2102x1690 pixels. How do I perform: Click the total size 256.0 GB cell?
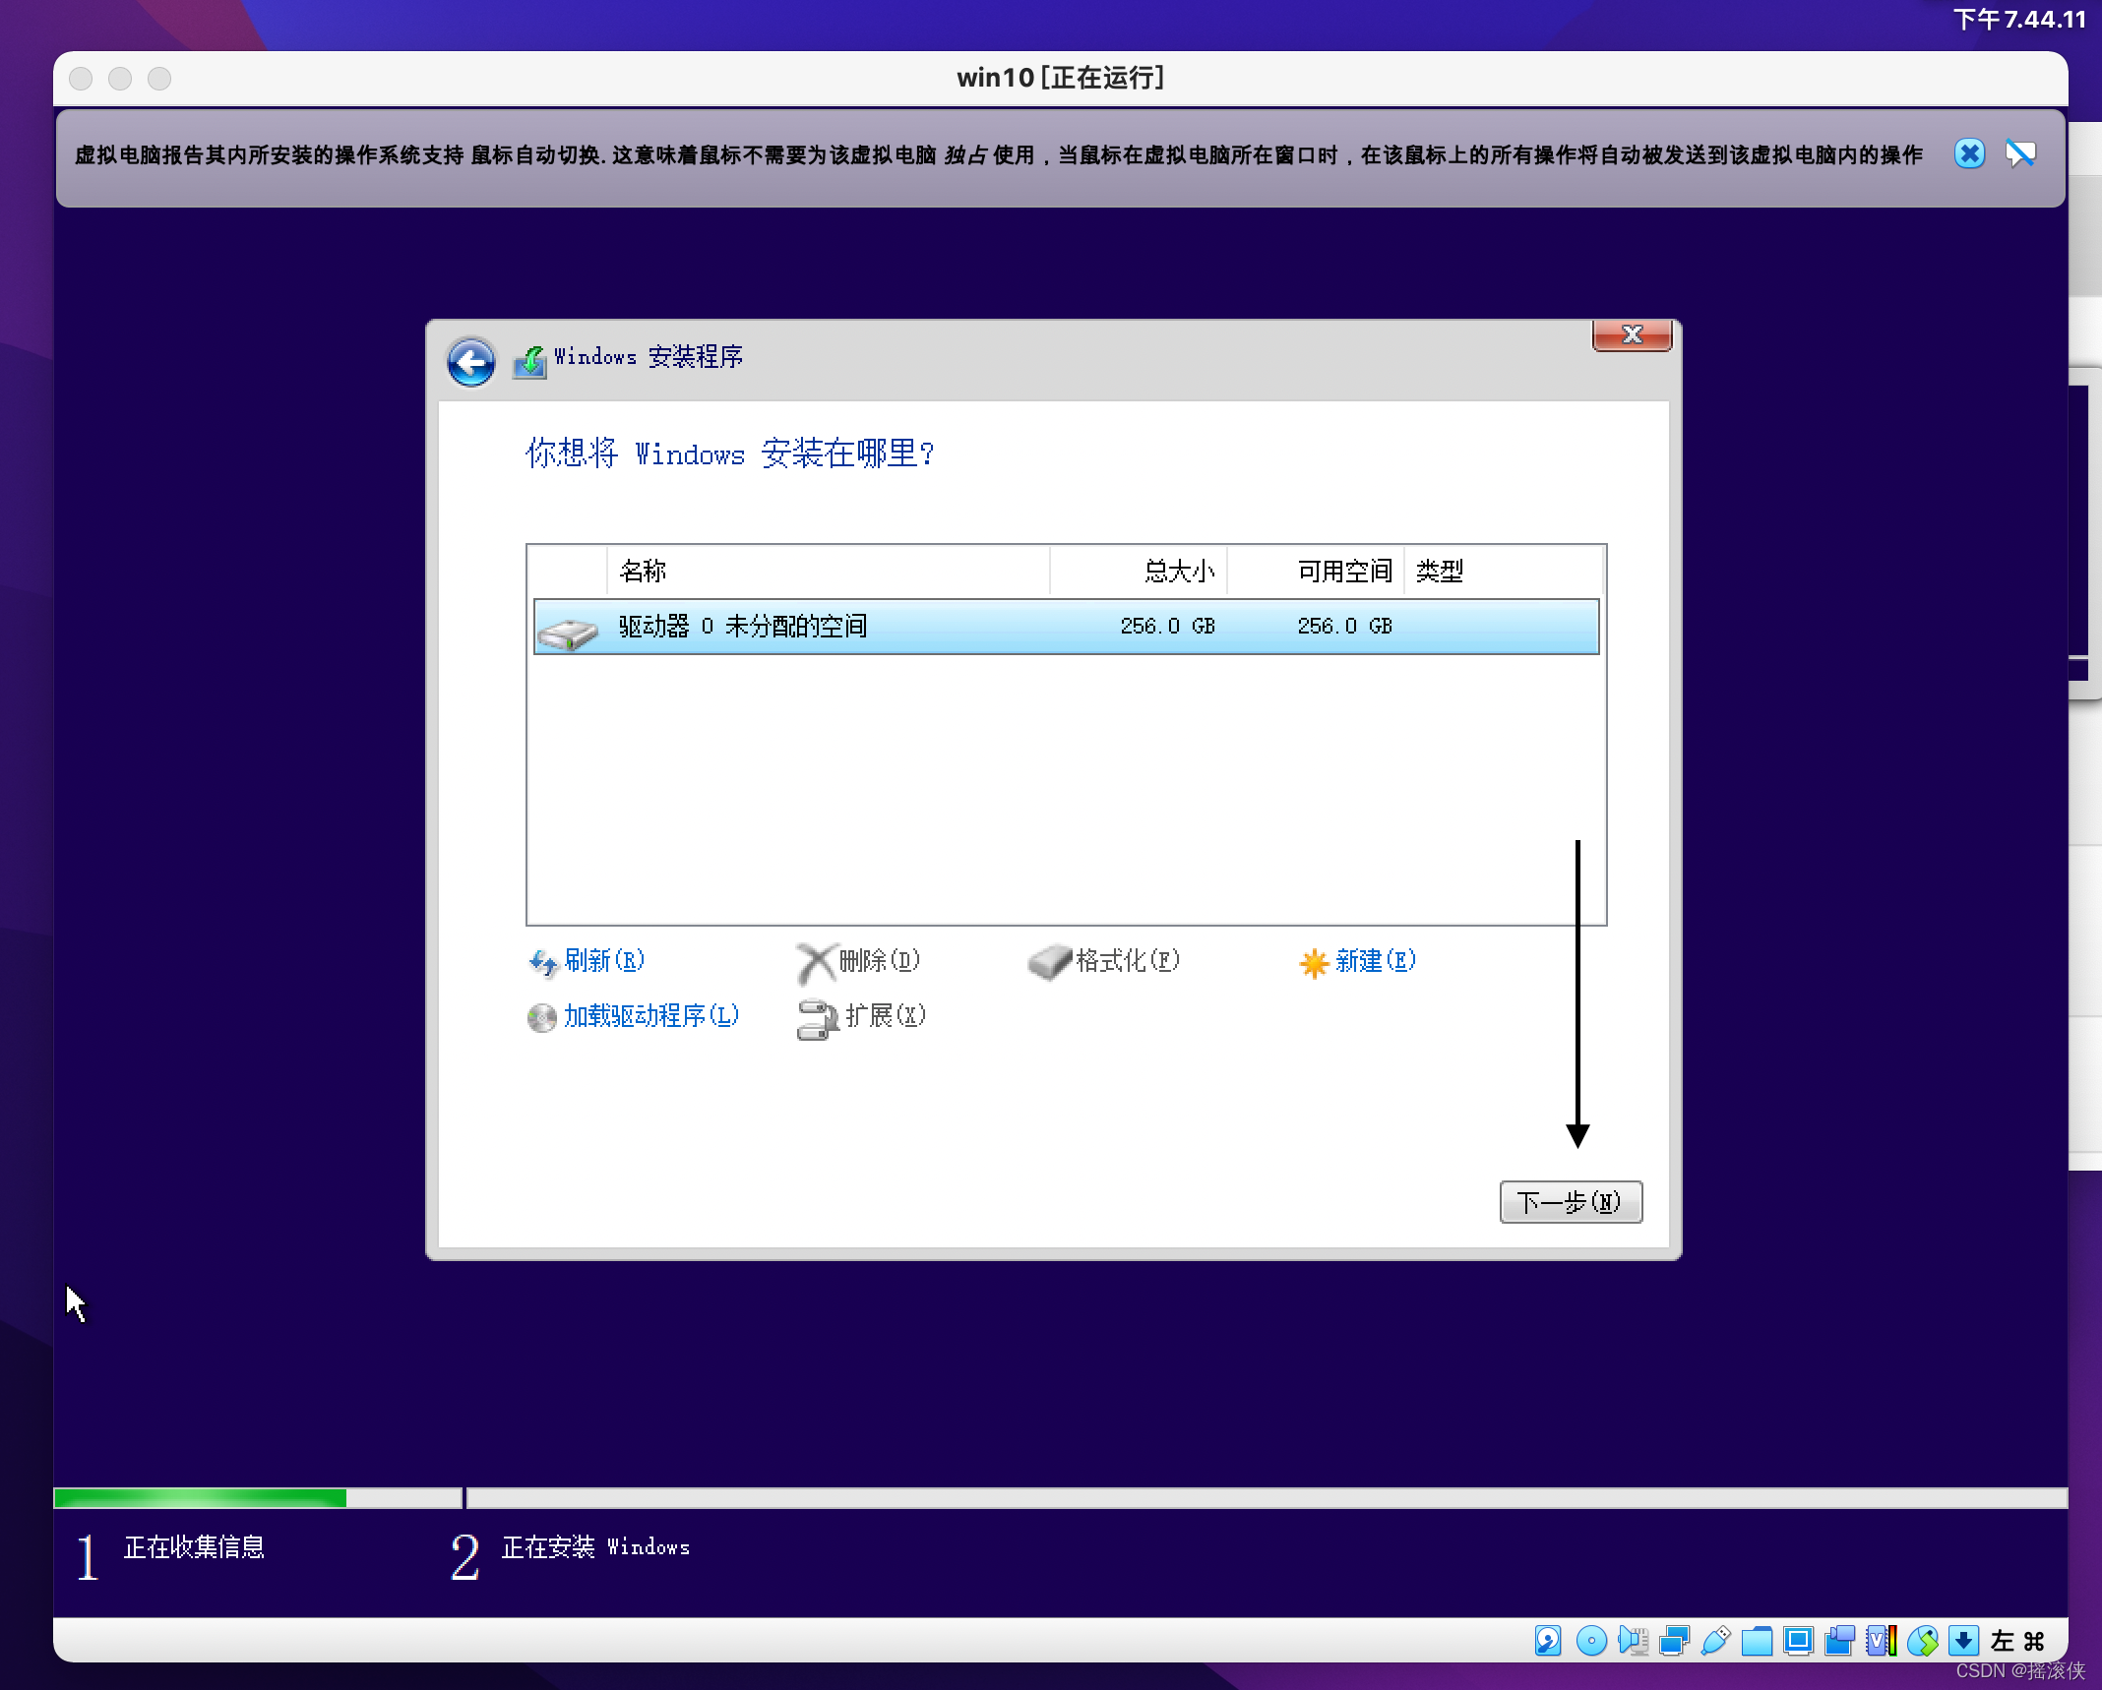click(1167, 627)
